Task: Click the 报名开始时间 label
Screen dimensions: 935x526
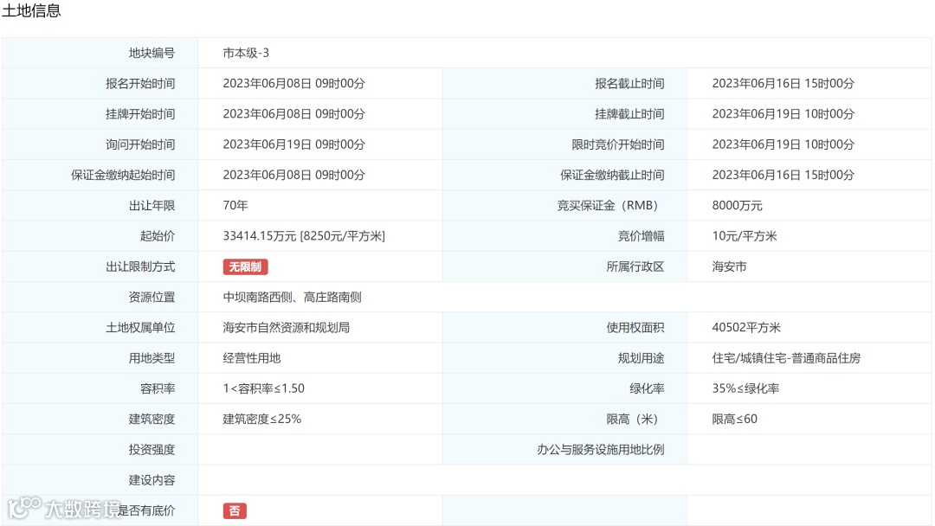Action: 141,83
